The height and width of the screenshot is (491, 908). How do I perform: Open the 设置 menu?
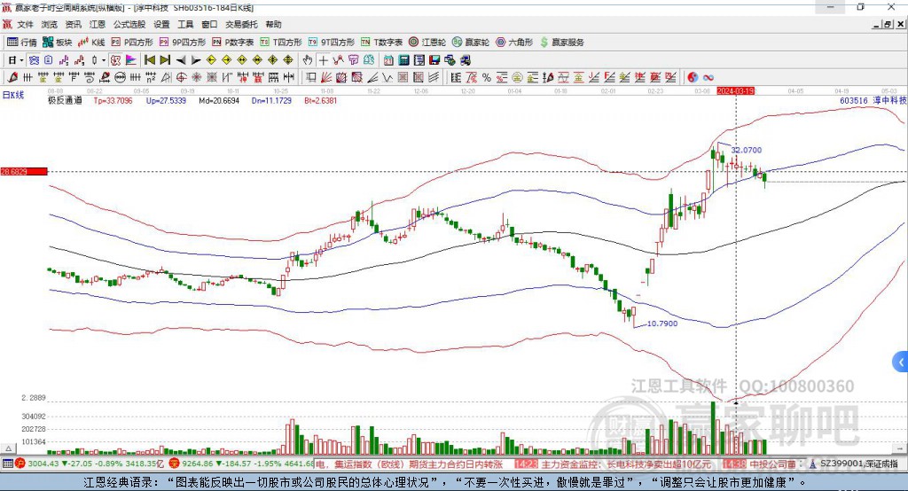161,24
